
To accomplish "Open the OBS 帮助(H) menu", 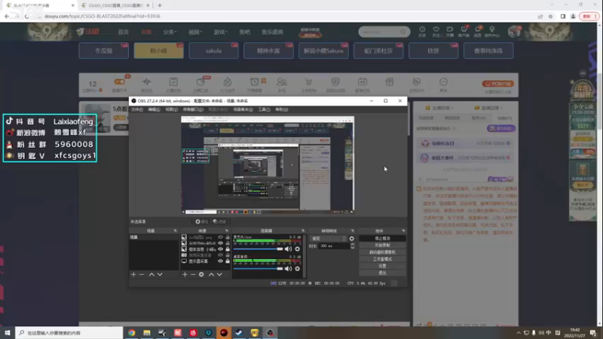I will pos(281,109).
